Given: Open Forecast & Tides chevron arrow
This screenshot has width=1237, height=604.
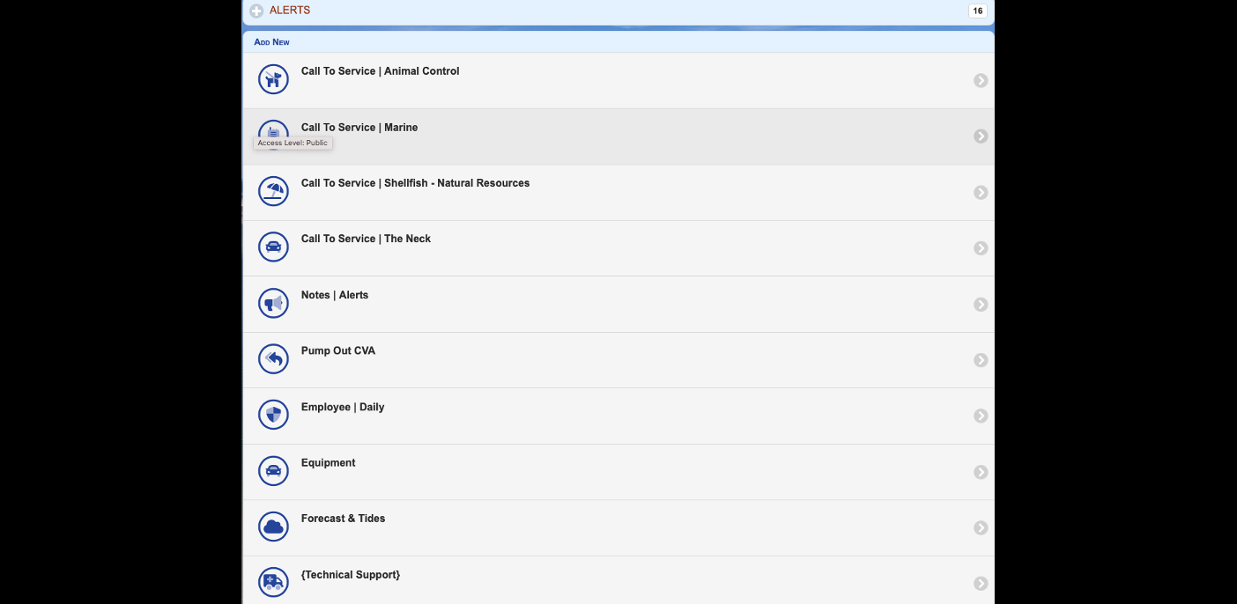Looking at the screenshot, I should pos(981,527).
